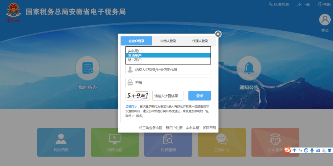Click the 温馨提示 text
Viewport: 333px width, 166px height.
click(132, 106)
